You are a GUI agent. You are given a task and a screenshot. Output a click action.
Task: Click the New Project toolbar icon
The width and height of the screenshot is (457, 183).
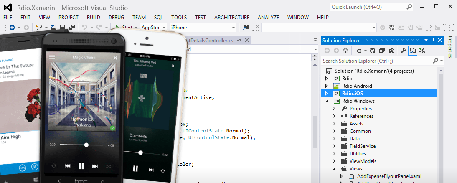point(39,28)
